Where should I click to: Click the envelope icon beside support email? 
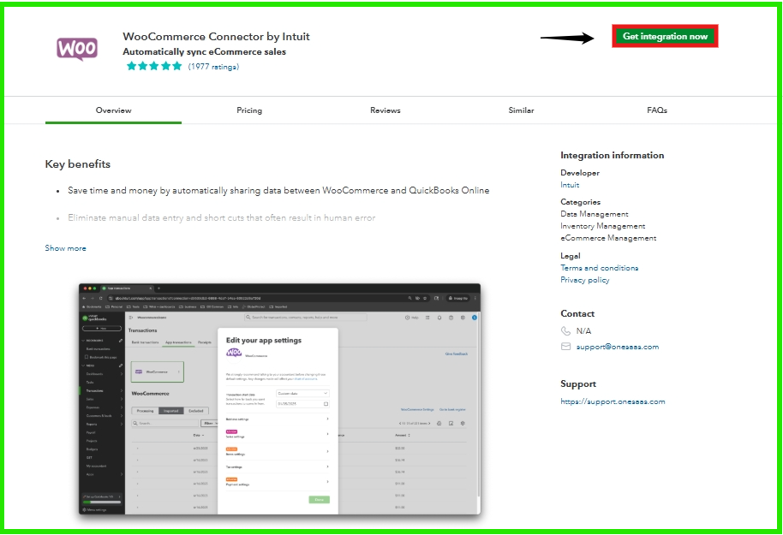pyautogui.click(x=565, y=347)
